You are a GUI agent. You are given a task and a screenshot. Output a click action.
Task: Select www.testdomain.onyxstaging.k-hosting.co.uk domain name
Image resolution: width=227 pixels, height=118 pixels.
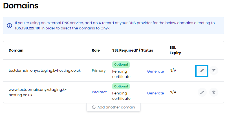pos(38,92)
